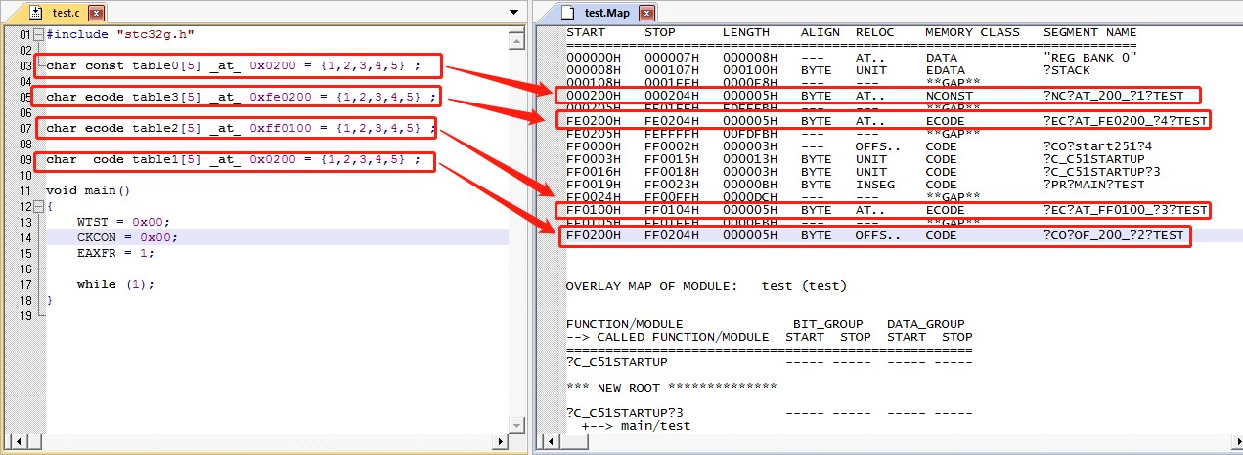Click the ?PR?MAIN?TEST segment name
Viewport: 1243px width, 455px height.
click(1094, 185)
